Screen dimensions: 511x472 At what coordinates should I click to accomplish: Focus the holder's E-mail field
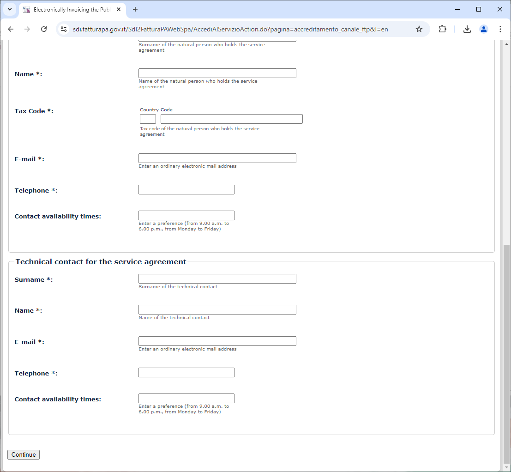point(217,158)
